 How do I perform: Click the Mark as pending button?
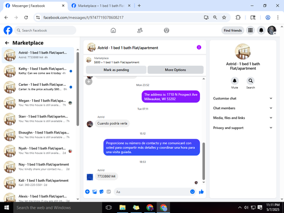point(116,70)
